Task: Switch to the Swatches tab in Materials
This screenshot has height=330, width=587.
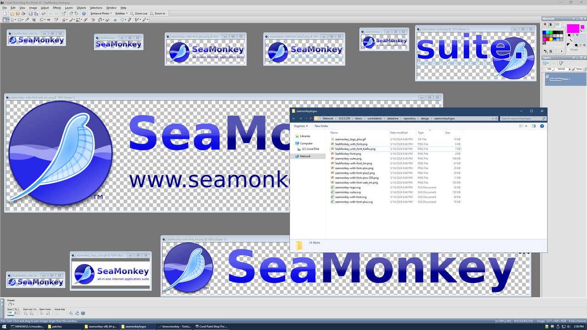Action: pos(558,24)
